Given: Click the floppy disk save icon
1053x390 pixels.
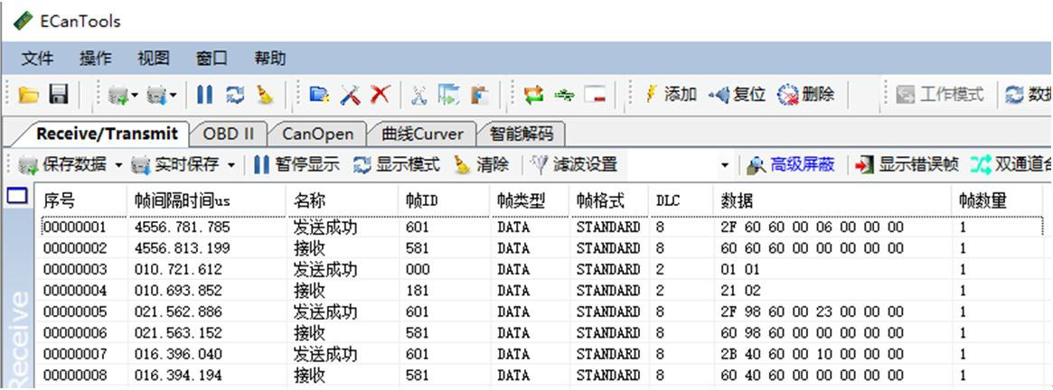Looking at the screenshot, I should (59, 95).
